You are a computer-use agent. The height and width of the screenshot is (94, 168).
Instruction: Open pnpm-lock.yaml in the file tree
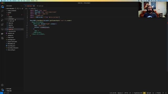12,42
